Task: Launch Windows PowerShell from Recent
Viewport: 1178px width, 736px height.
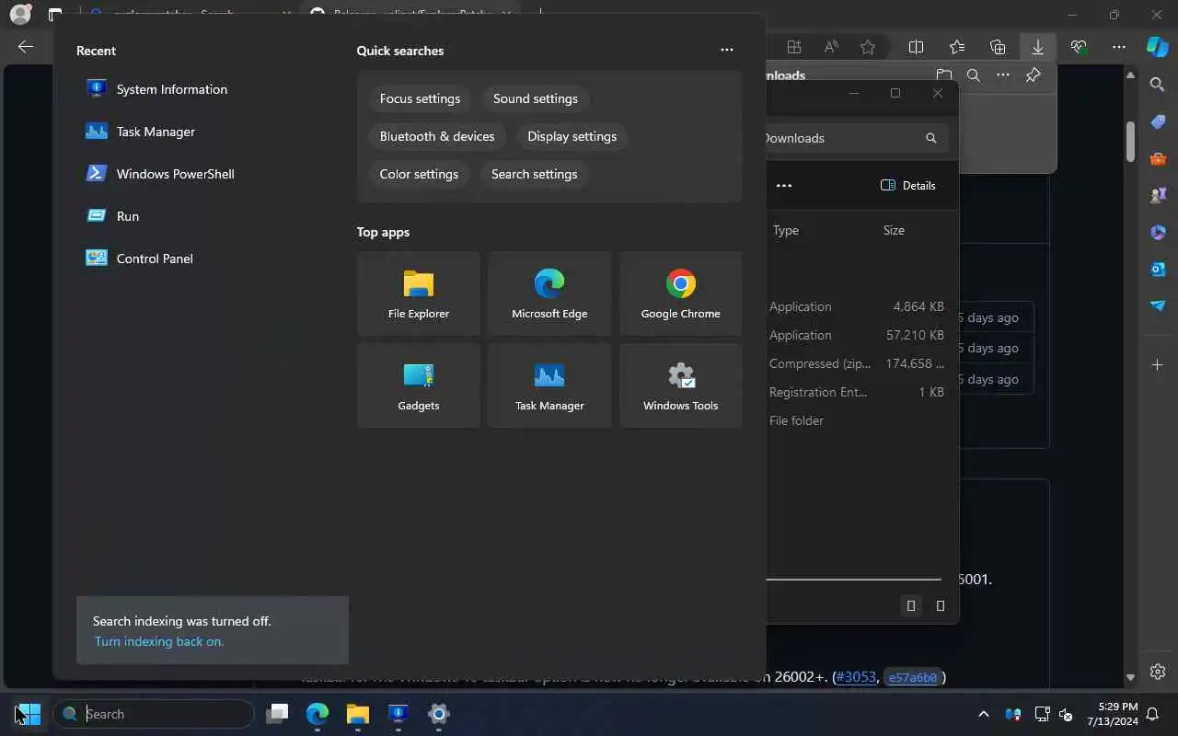Action: pyautogui.click(x=160, y=174)
